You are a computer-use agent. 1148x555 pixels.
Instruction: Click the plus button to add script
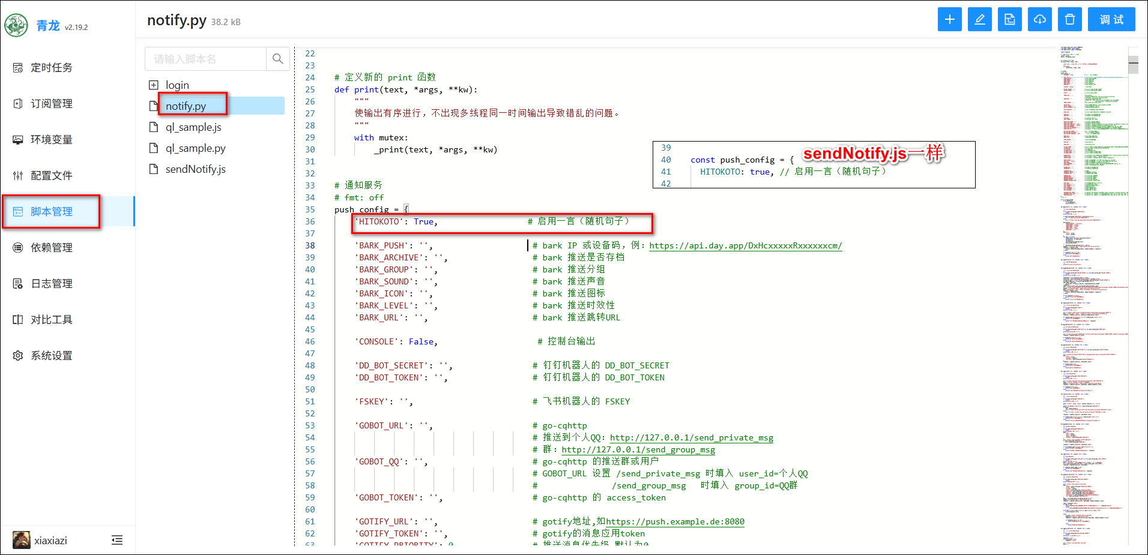[x=949, y=19]
